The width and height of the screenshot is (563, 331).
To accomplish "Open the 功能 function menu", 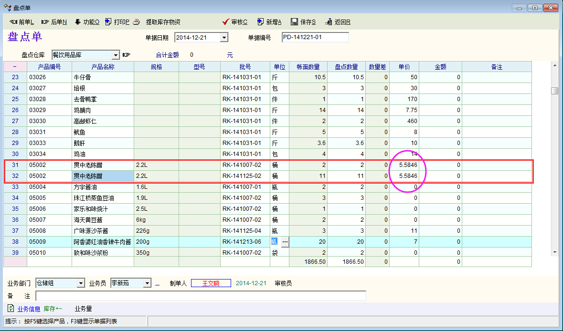I will [86, 22].
